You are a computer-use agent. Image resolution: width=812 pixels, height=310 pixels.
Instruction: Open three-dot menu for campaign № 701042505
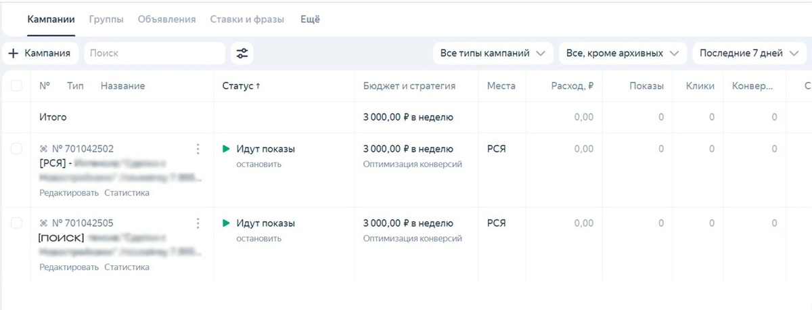(x=198, y=223)
